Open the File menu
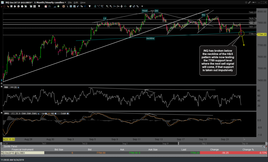 point(70,2)
